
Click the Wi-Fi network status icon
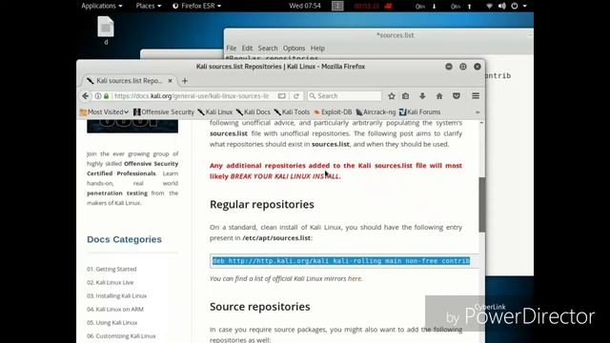[x=489, y=6]
